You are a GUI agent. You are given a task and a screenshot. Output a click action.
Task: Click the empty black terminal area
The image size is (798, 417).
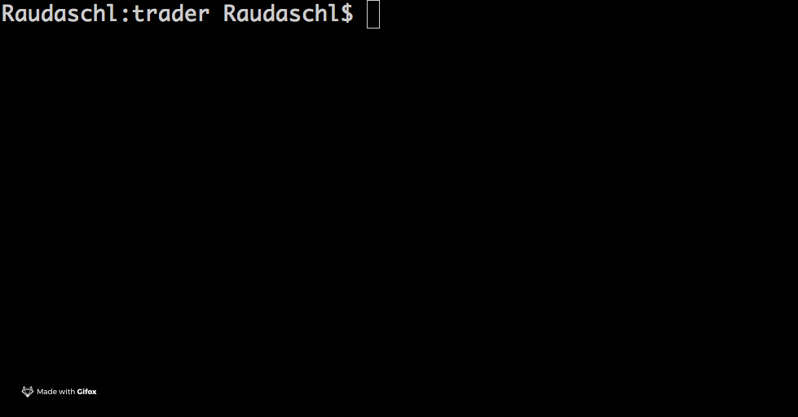pyautogui.click(x=399, y=204)
